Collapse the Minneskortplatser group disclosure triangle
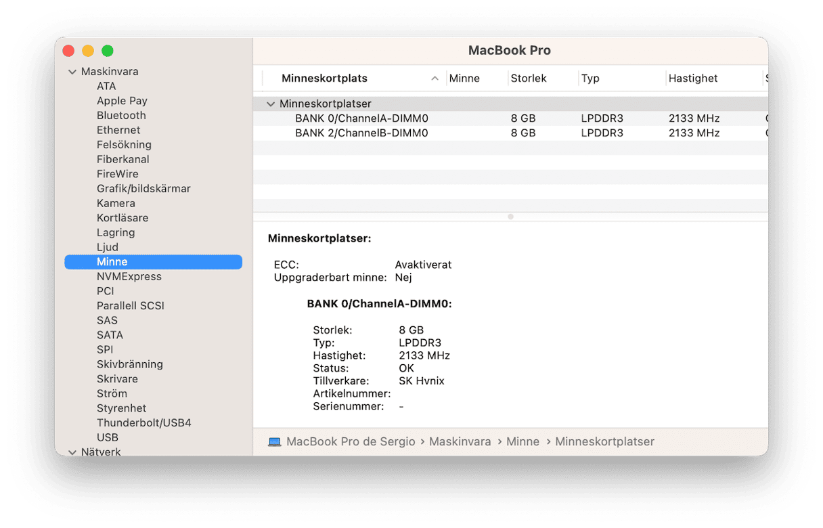This screenshot has height=528, width=823. pyautogui.click(x=271, y=104)
